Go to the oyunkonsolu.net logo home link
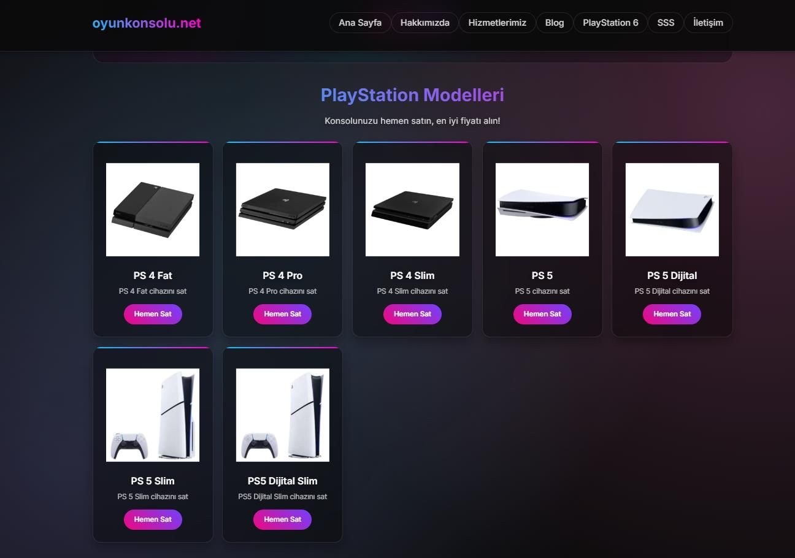 (147, 23)
